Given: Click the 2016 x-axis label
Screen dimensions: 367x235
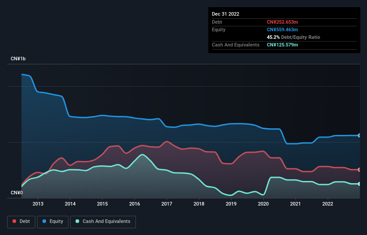Looking at the screenshot, I should 135,204.
